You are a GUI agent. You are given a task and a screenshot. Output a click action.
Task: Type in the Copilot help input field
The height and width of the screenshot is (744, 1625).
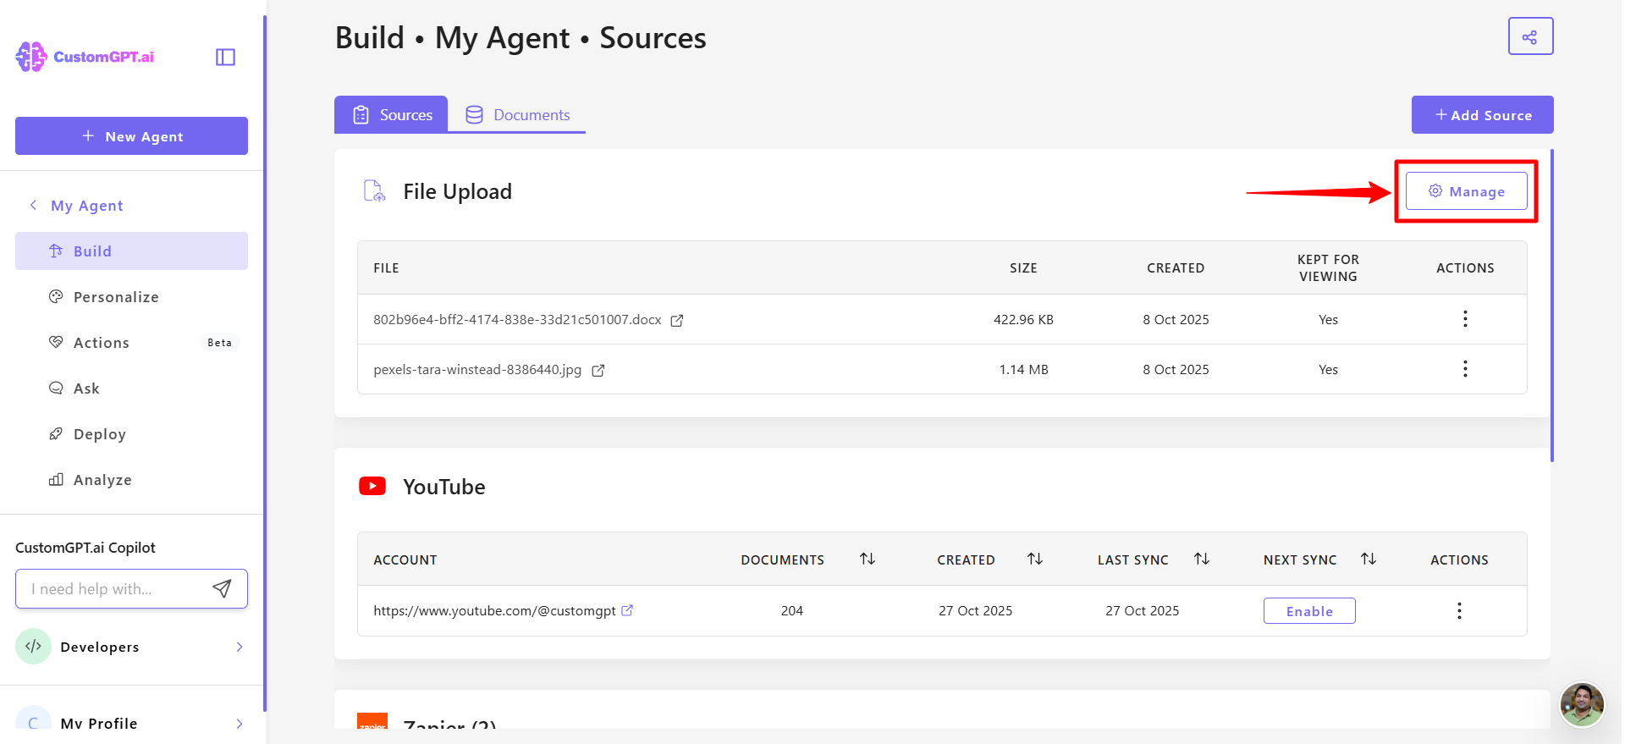114,589
